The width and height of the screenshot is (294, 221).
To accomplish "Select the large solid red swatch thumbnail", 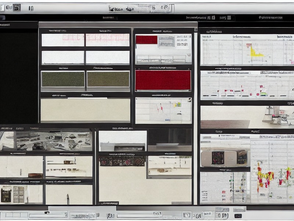I will (163, 80).
